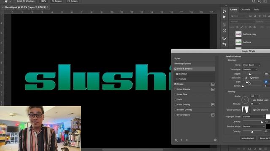This screenshot has width=270, height=151.
Task: Add another Color Overlay with plus icon
Action: tap(213, 104)
